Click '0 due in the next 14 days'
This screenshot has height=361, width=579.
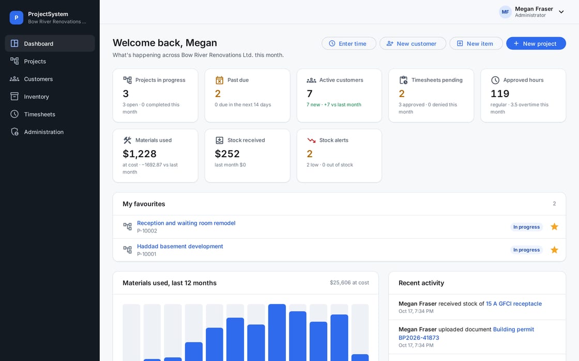point(242,105)
